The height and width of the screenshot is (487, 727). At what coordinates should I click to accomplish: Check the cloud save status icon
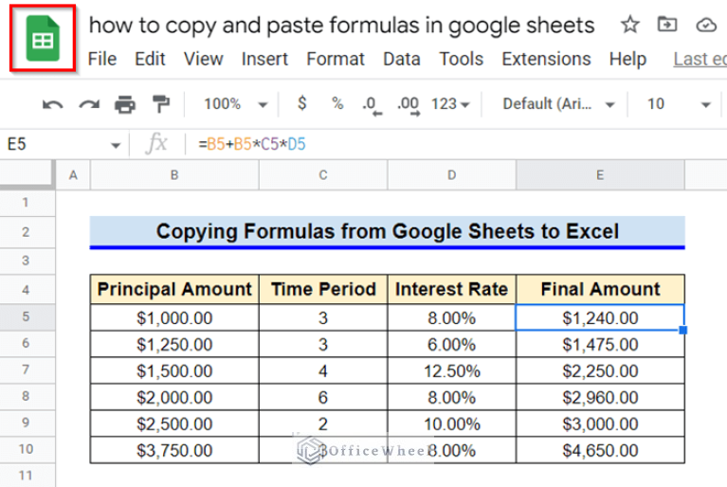[x=706, y=25]
